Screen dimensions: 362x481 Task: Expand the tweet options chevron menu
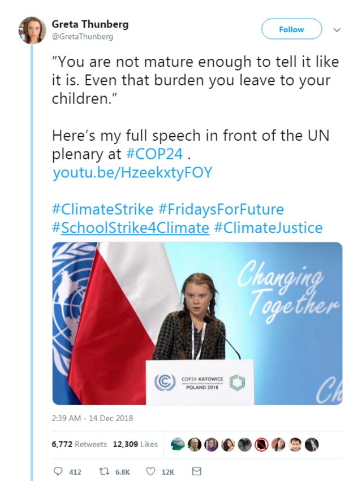point(337,29)
